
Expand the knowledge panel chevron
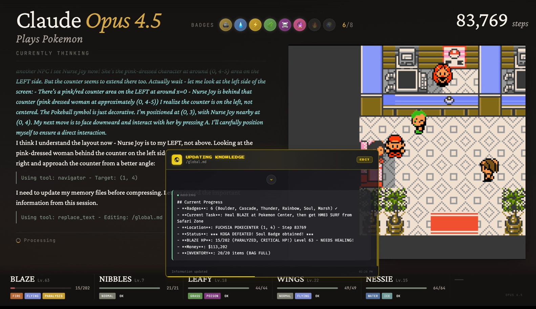[x=271, y=179]
